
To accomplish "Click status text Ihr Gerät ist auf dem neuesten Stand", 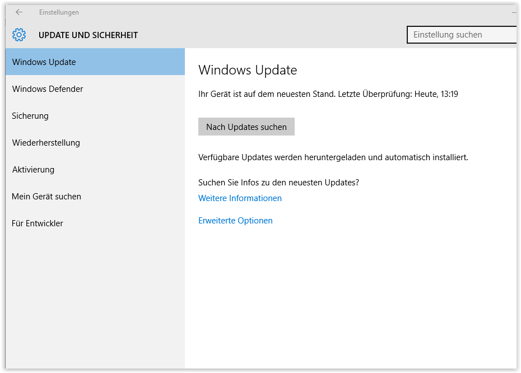I will [267, 94].
